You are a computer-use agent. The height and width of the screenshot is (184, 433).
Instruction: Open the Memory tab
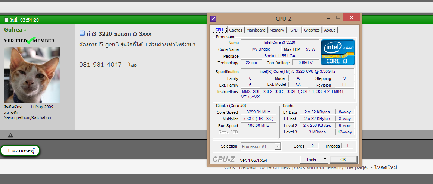click(x=277, y=30)
